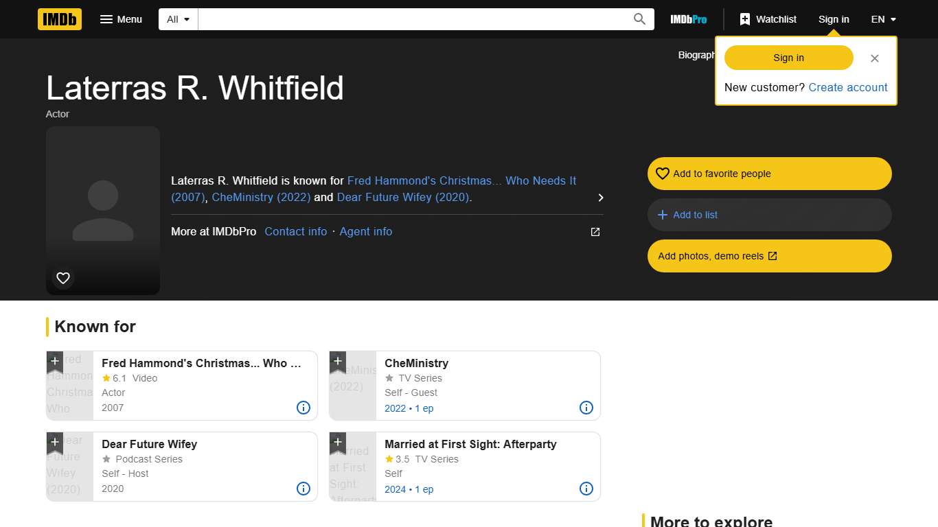The height and width of the screenshot is (527, 938).
Task: Follow the Create account link
Action: (847, 87)
